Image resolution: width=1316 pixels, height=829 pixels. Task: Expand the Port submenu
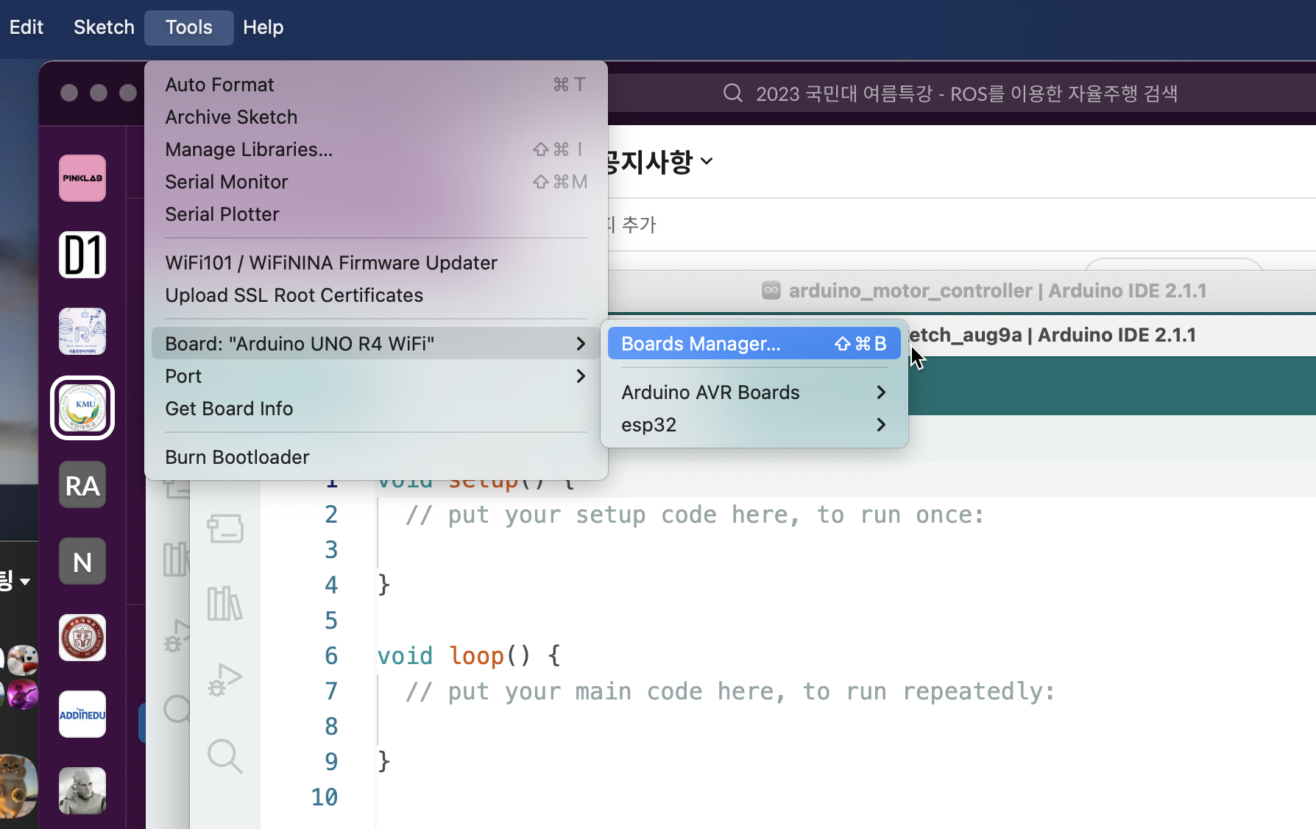(x=376, y=376)
